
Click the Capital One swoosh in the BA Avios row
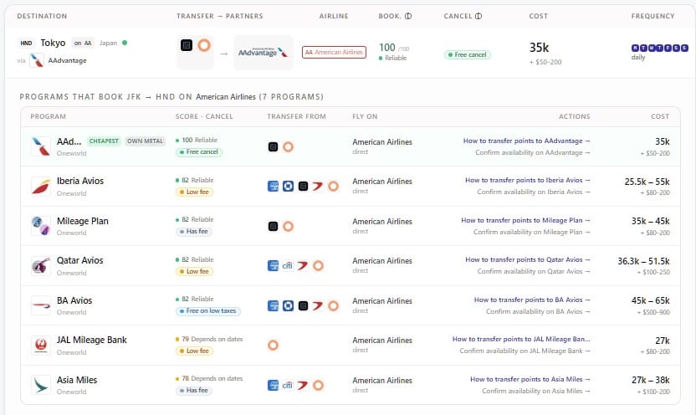[318, 306]
